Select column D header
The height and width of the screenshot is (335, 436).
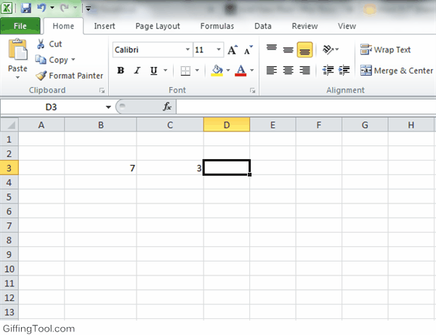pyautogui.click(x=227, y=125)
